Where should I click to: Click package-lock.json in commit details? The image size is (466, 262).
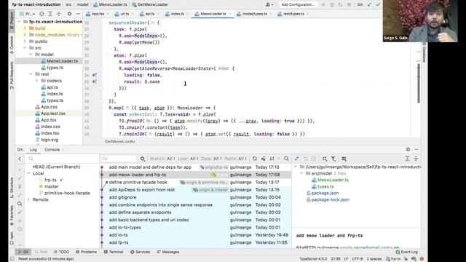pyautogui.click(x=330, y=199)
